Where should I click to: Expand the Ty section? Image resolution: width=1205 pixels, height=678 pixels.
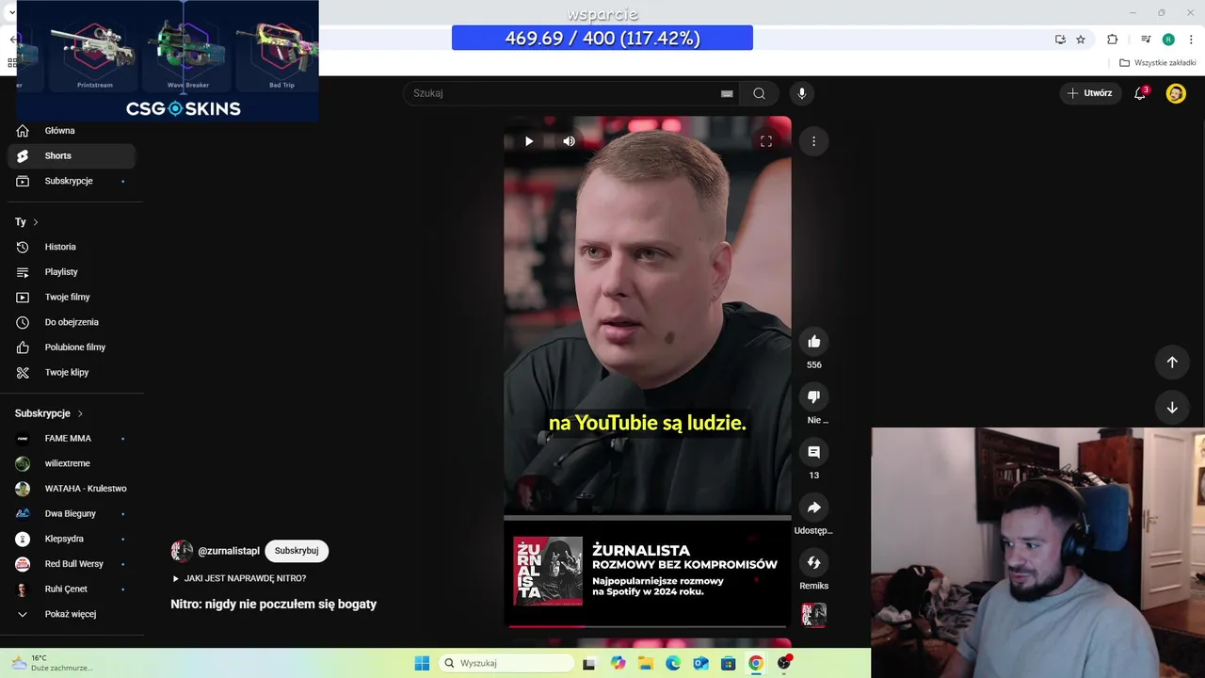(x=26, y=222)
